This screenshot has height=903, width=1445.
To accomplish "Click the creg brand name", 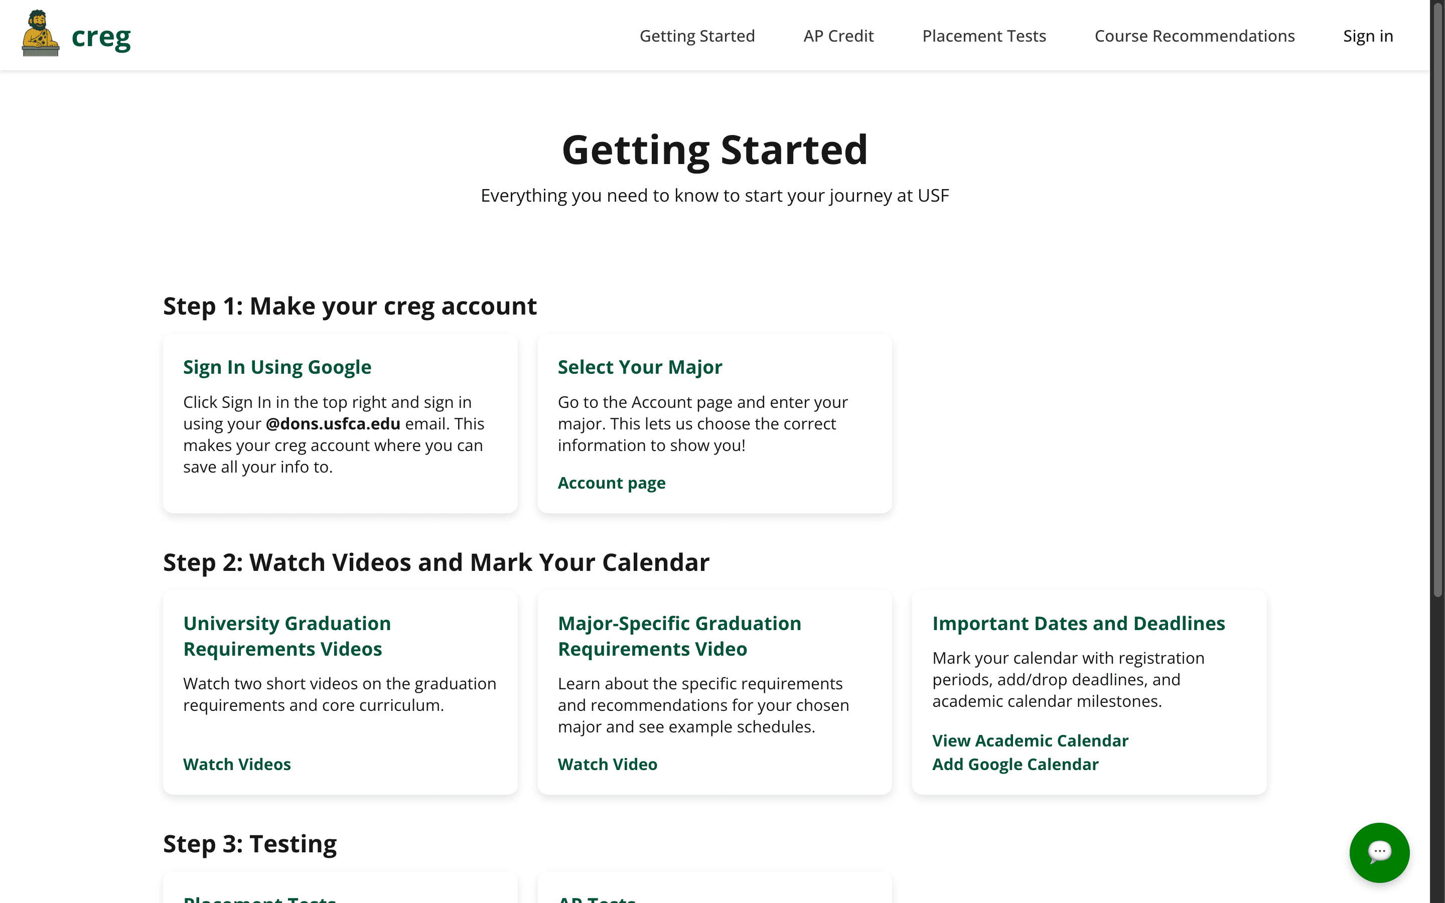I will click(x=101, y=37).
